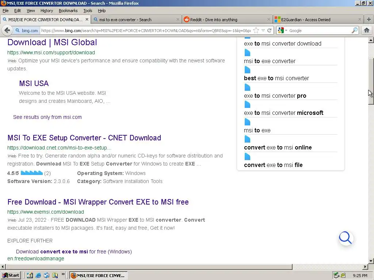Click the horizontal scrollbar right arrow

click(x=365, y=267)
